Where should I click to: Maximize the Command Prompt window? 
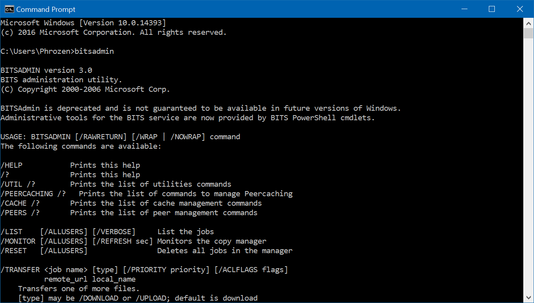(492, 9)
